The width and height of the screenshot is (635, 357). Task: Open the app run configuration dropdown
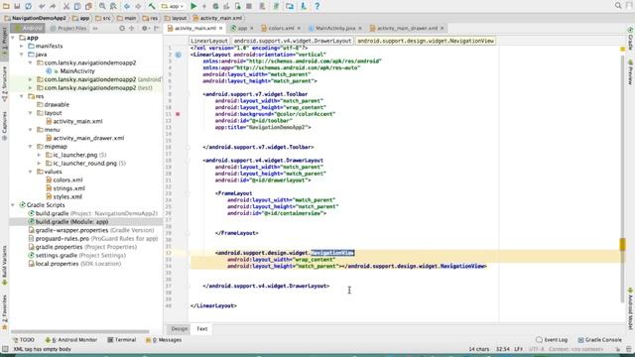coord(173,6)
